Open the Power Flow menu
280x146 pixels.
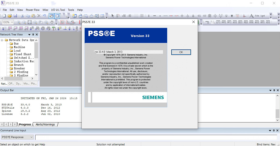[33, 10]
